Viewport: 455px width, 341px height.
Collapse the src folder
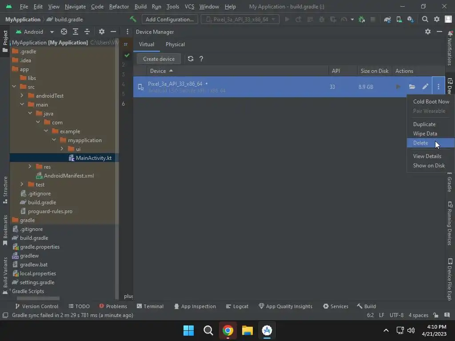pos(14,87)
